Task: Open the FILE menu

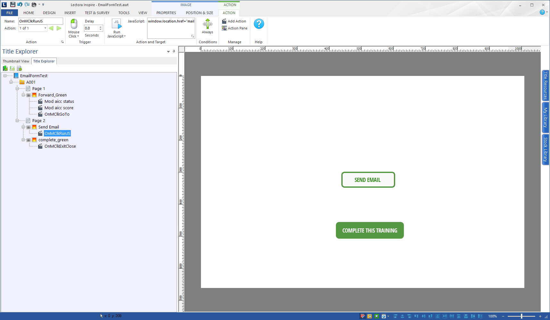Action: coord(10,13)
